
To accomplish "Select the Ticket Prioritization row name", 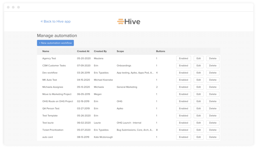I will click(53, 130).
